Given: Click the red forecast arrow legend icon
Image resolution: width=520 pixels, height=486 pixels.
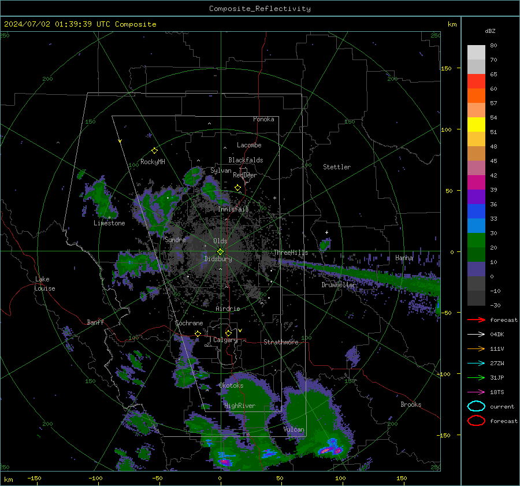Looking at the screenshot, I should (476, 320).
